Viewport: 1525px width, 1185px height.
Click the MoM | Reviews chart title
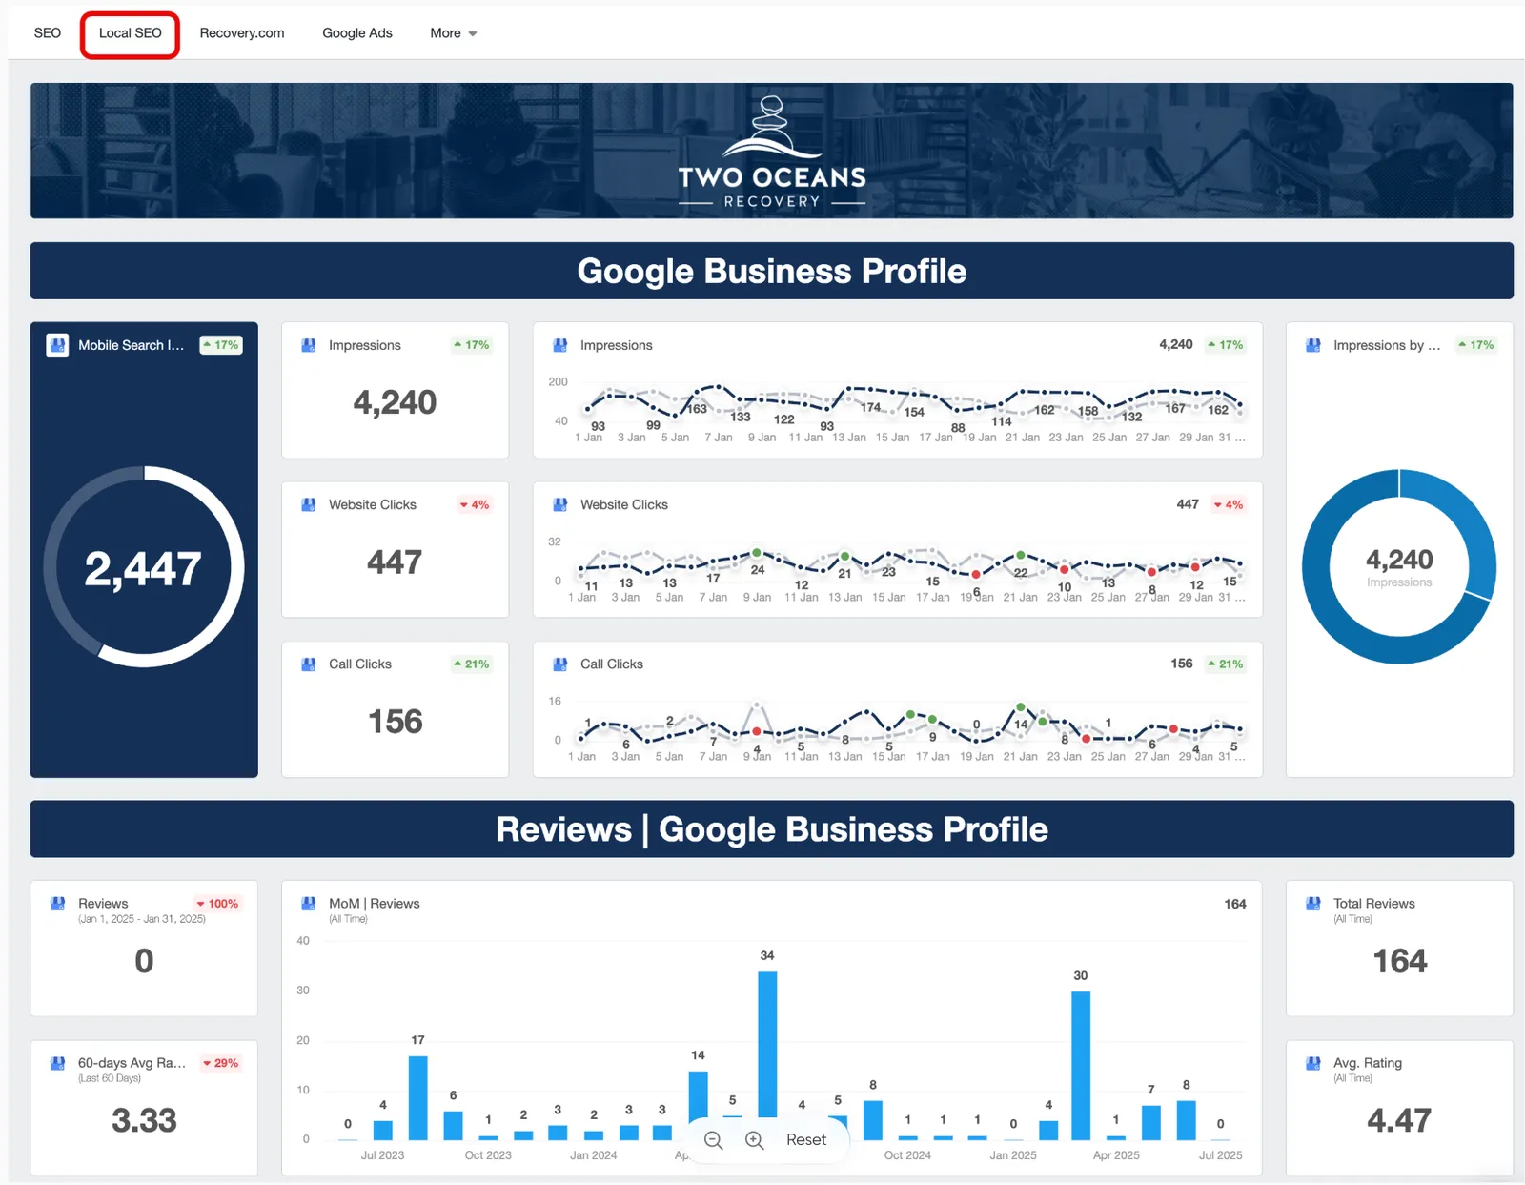(374, 904)
